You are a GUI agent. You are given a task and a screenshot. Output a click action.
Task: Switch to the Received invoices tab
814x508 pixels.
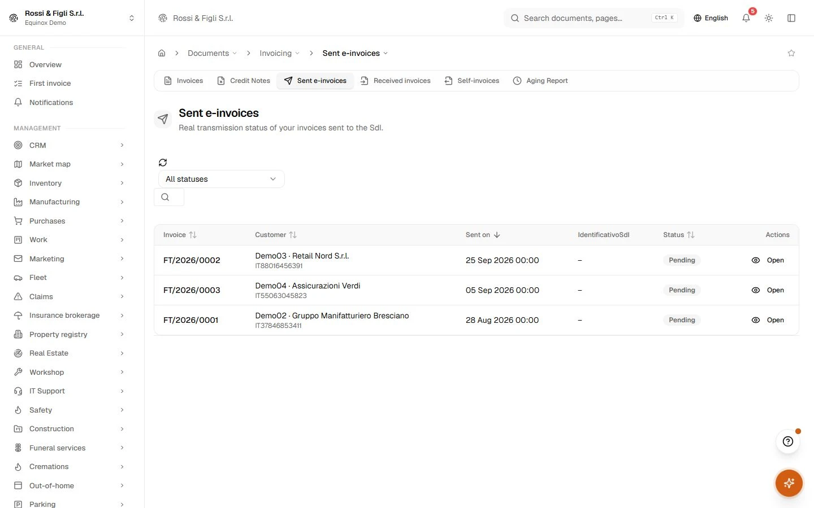[x=396, y=81]
